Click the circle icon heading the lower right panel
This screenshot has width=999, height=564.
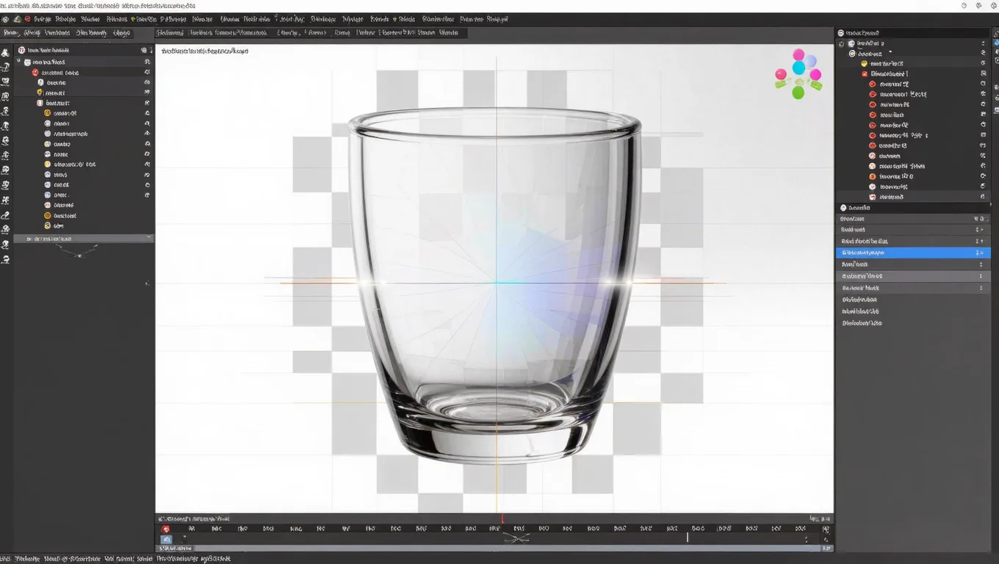(843, 208)
